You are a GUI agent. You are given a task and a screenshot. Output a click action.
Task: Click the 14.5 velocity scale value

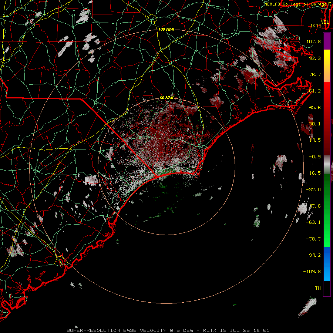click(315, 140)
